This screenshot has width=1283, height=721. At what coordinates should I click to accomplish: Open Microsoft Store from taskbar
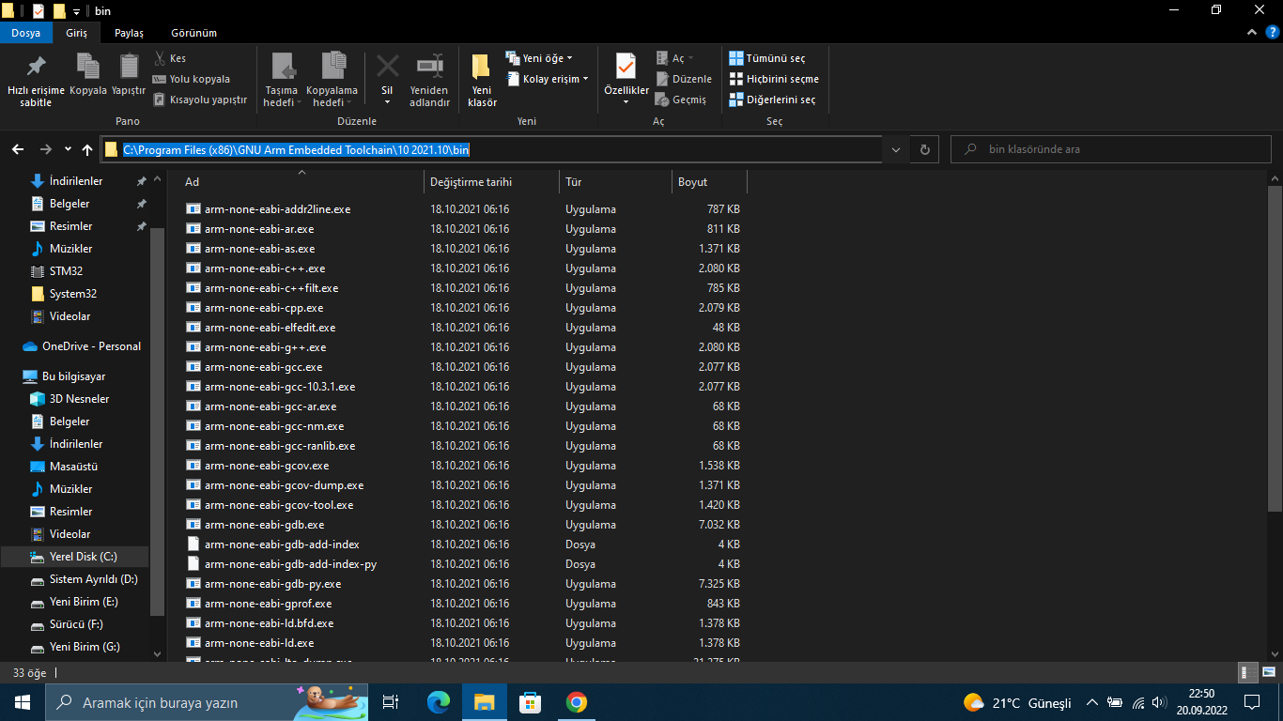coord(531,702)
